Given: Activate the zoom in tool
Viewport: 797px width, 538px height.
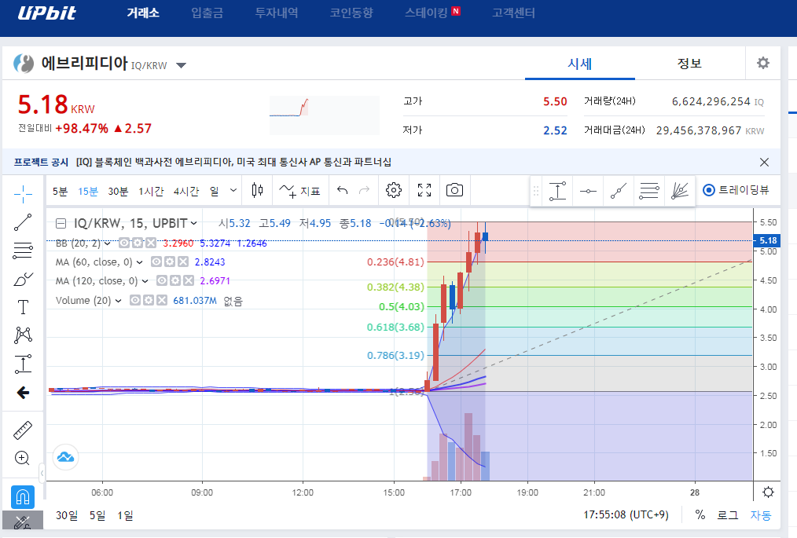Looking at the screenshot, I should [22, 458].
